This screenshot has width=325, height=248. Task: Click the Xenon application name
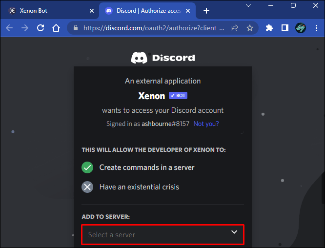151,96
